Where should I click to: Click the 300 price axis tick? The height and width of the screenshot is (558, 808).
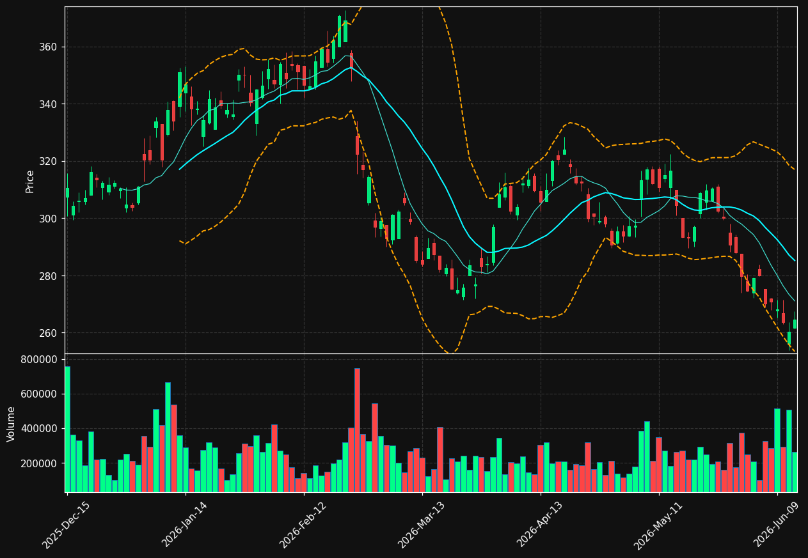click(49, 219)
